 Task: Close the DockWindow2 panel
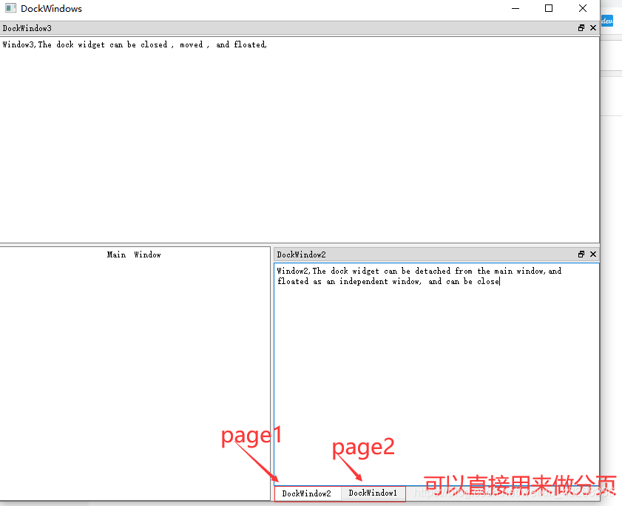coord(593,254)
